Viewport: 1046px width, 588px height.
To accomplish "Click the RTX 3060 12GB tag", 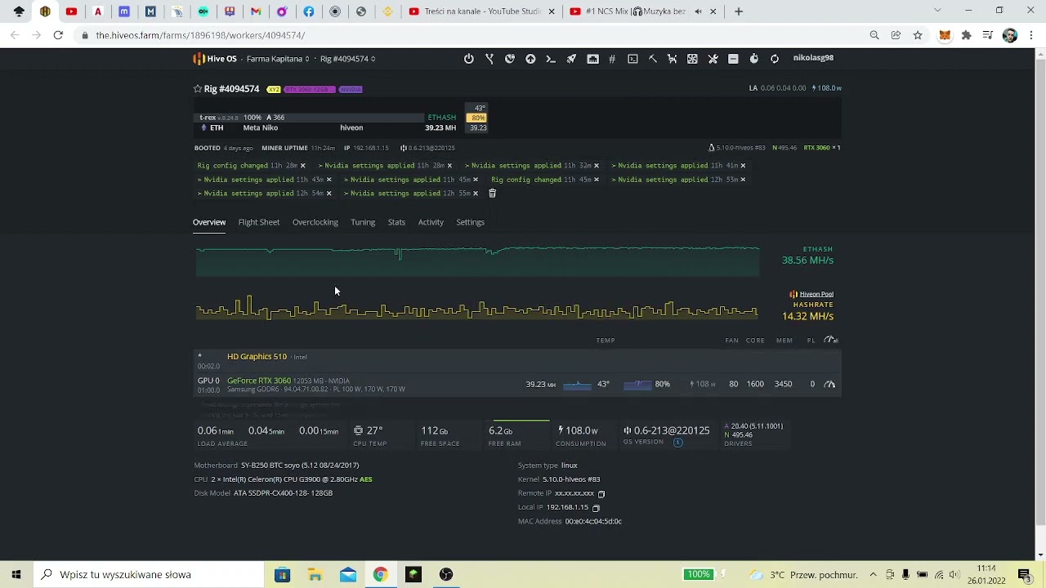I will 310,89.
